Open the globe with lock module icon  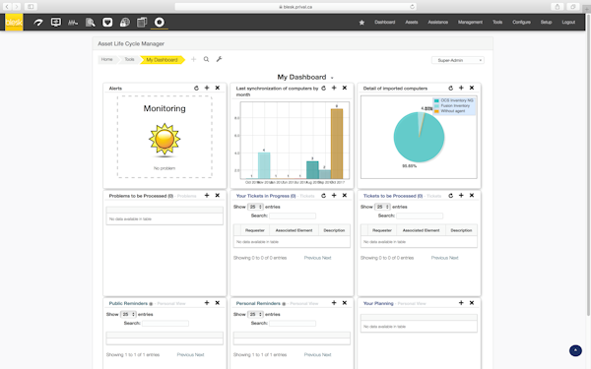click(125, 23)
